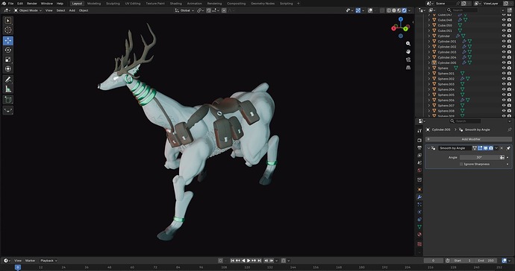Select the Rotate tool
This screenshot has width=515, height=271.
[8, 50]
